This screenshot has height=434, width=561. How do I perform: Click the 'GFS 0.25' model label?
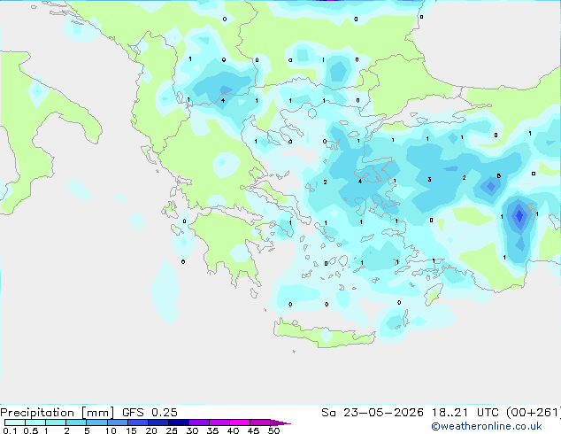[x=150, y=413]
